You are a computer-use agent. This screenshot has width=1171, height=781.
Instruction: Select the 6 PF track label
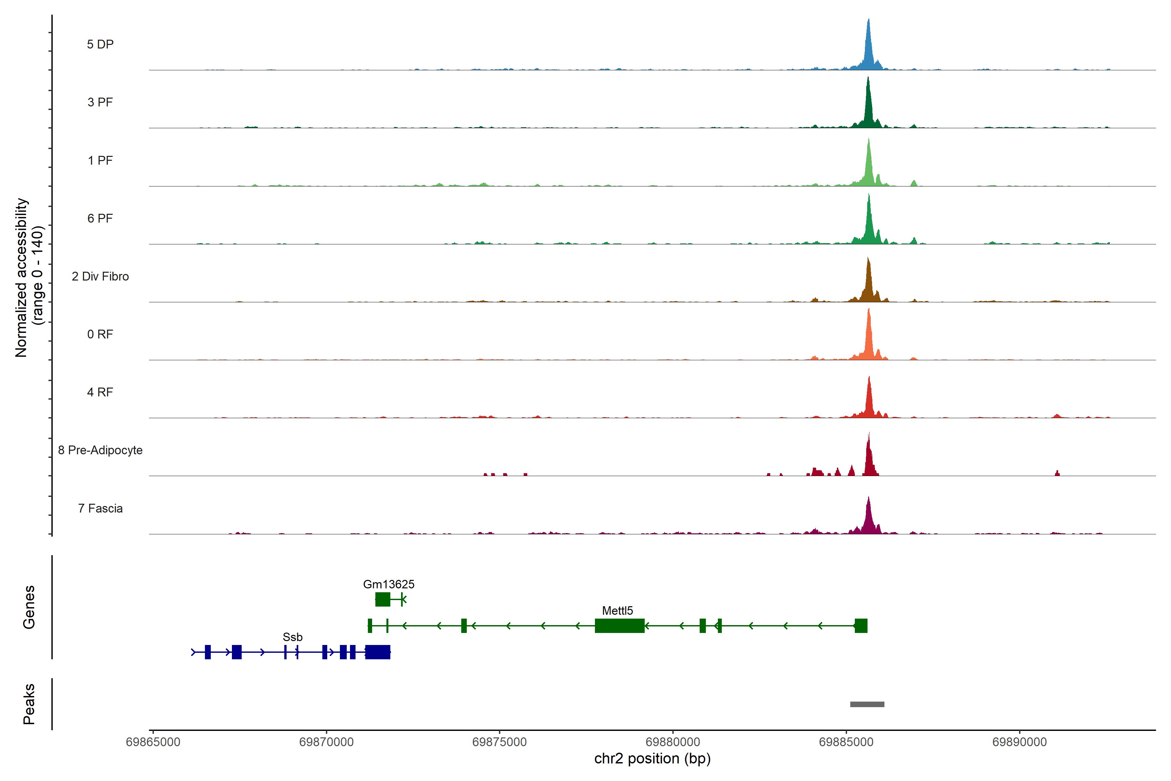pyautogui.click(x=100, y=218)
